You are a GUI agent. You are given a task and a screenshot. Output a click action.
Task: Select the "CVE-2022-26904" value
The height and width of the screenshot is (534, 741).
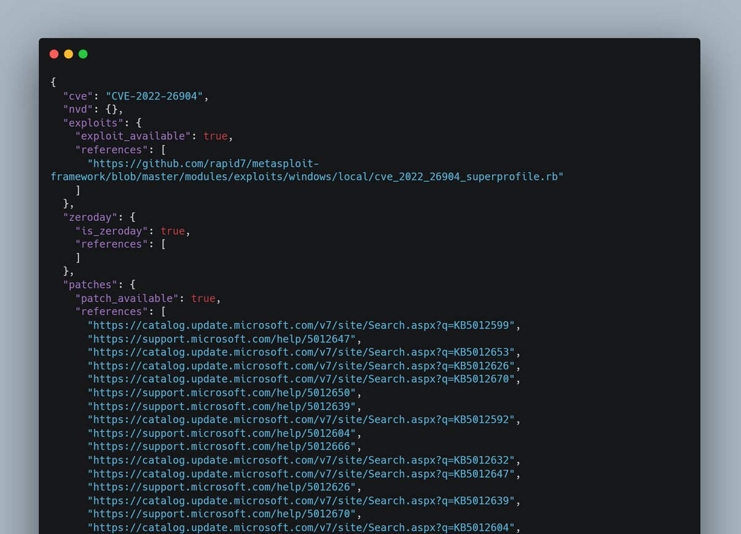[x=154, y=96]
